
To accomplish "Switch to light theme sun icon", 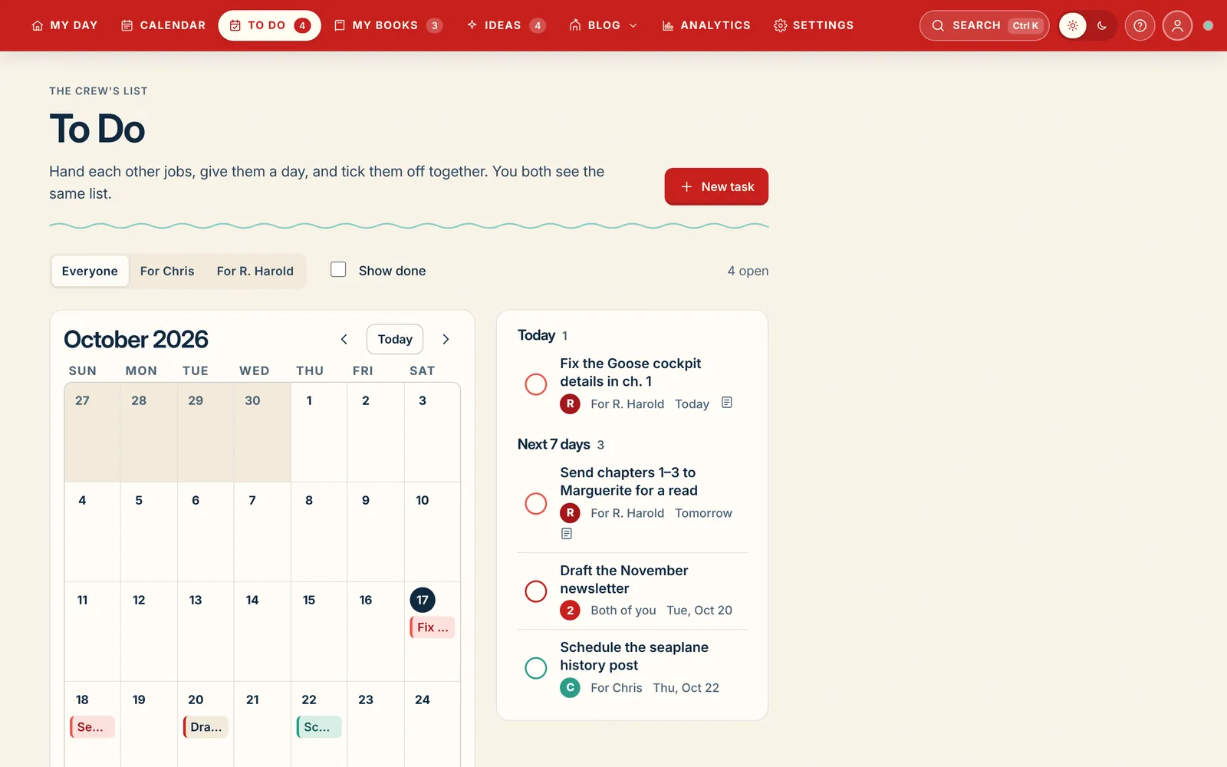I will click(1073, 25).
